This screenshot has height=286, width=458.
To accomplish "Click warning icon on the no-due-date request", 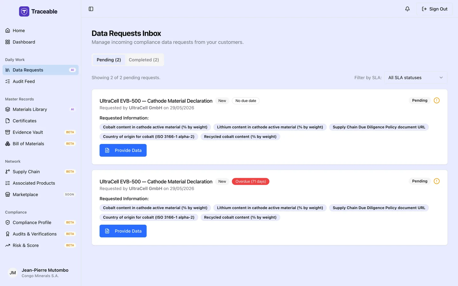I will (437, 100).
